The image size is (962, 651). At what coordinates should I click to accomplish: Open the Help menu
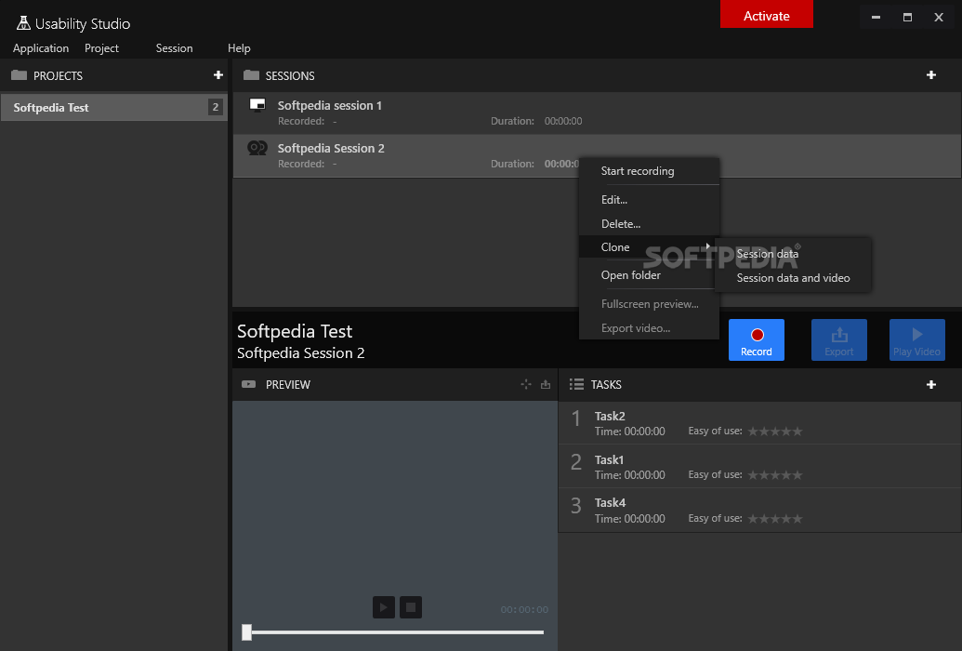(239, 48)
